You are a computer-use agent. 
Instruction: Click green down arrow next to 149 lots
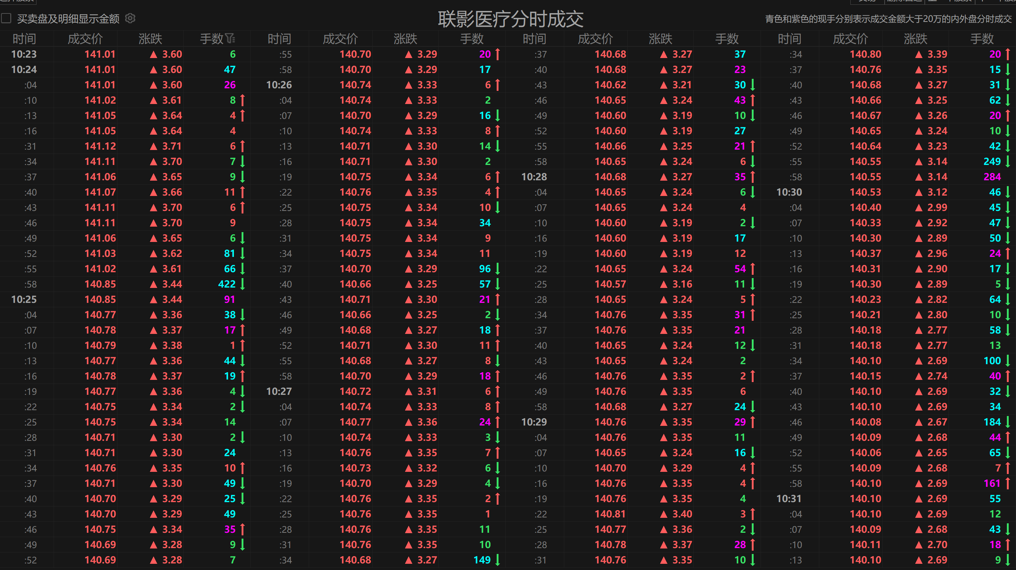pos(498,560)
